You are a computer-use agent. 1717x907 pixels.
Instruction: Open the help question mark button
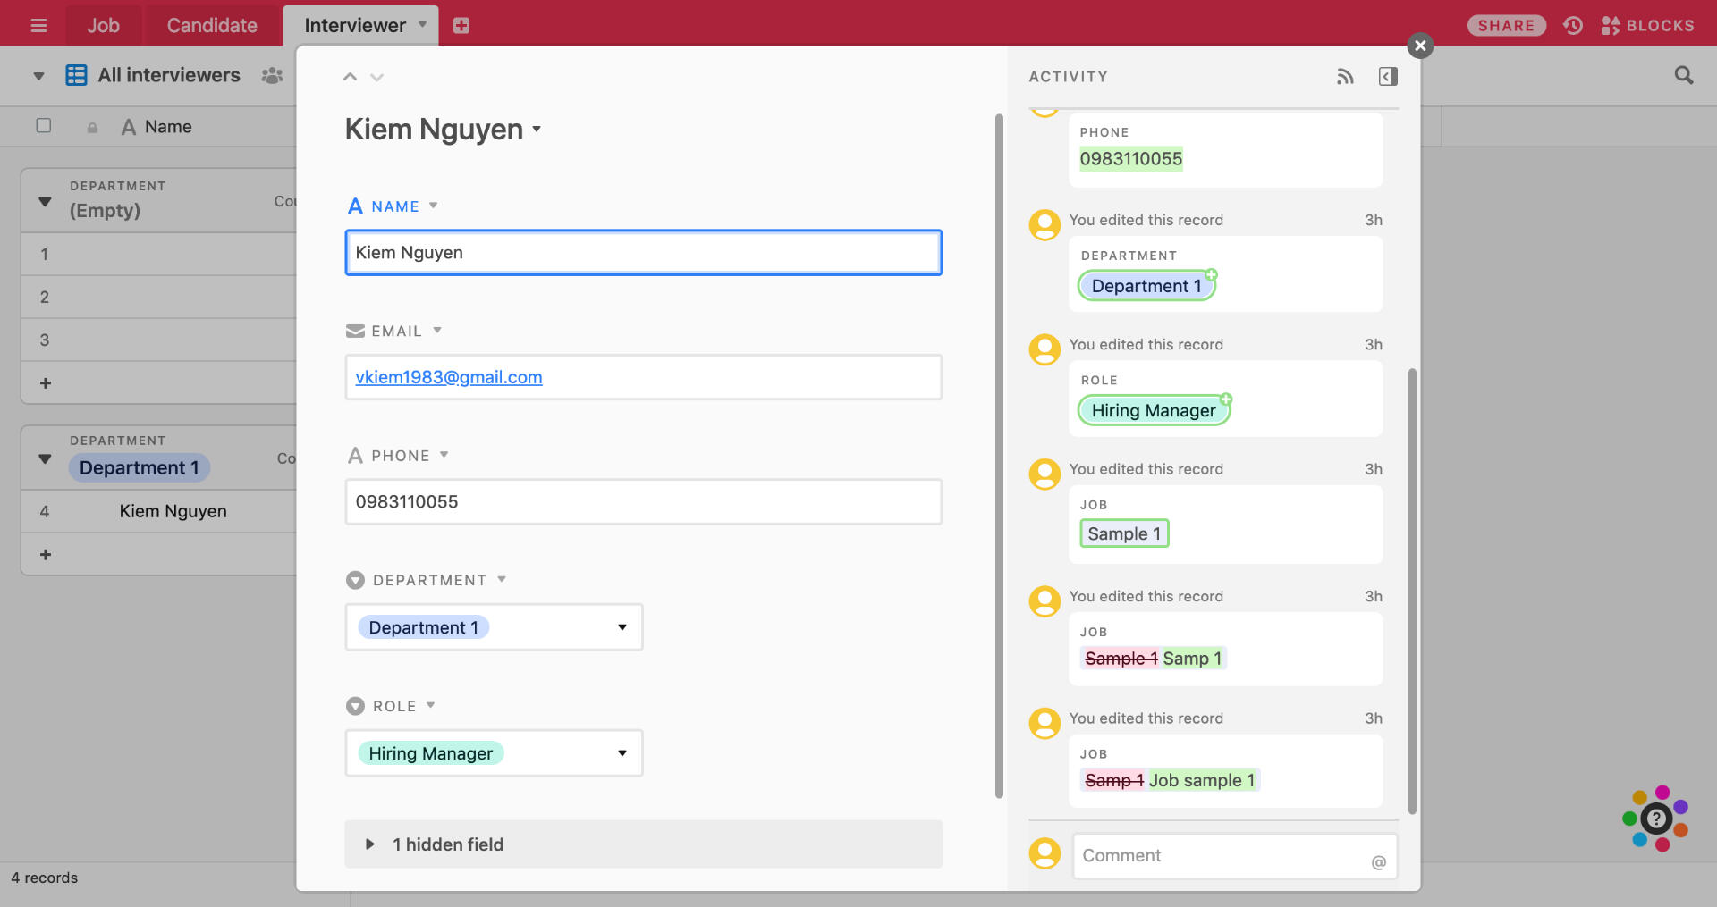point(1655,818)
